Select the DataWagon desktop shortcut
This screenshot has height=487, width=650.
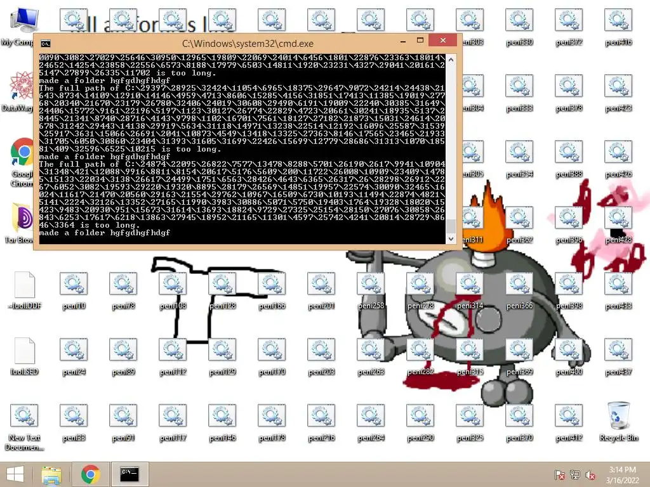coord(18,91)
